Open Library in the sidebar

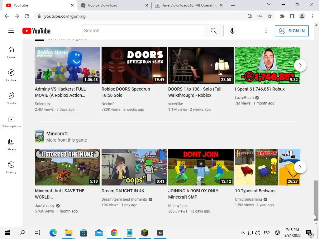(11, 144)
